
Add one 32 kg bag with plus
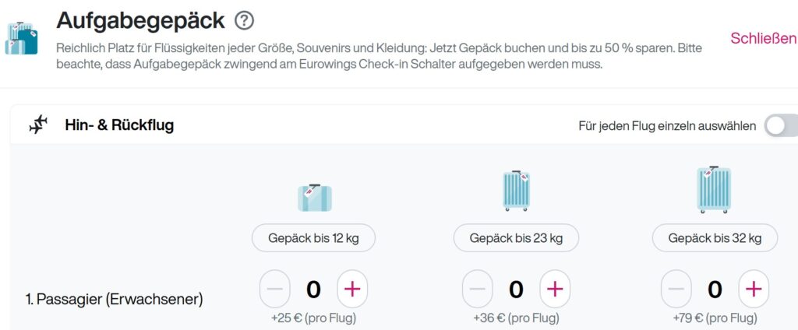point(754,289)
